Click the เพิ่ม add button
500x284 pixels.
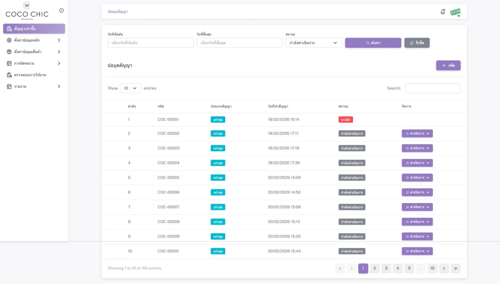click(448, 65)
